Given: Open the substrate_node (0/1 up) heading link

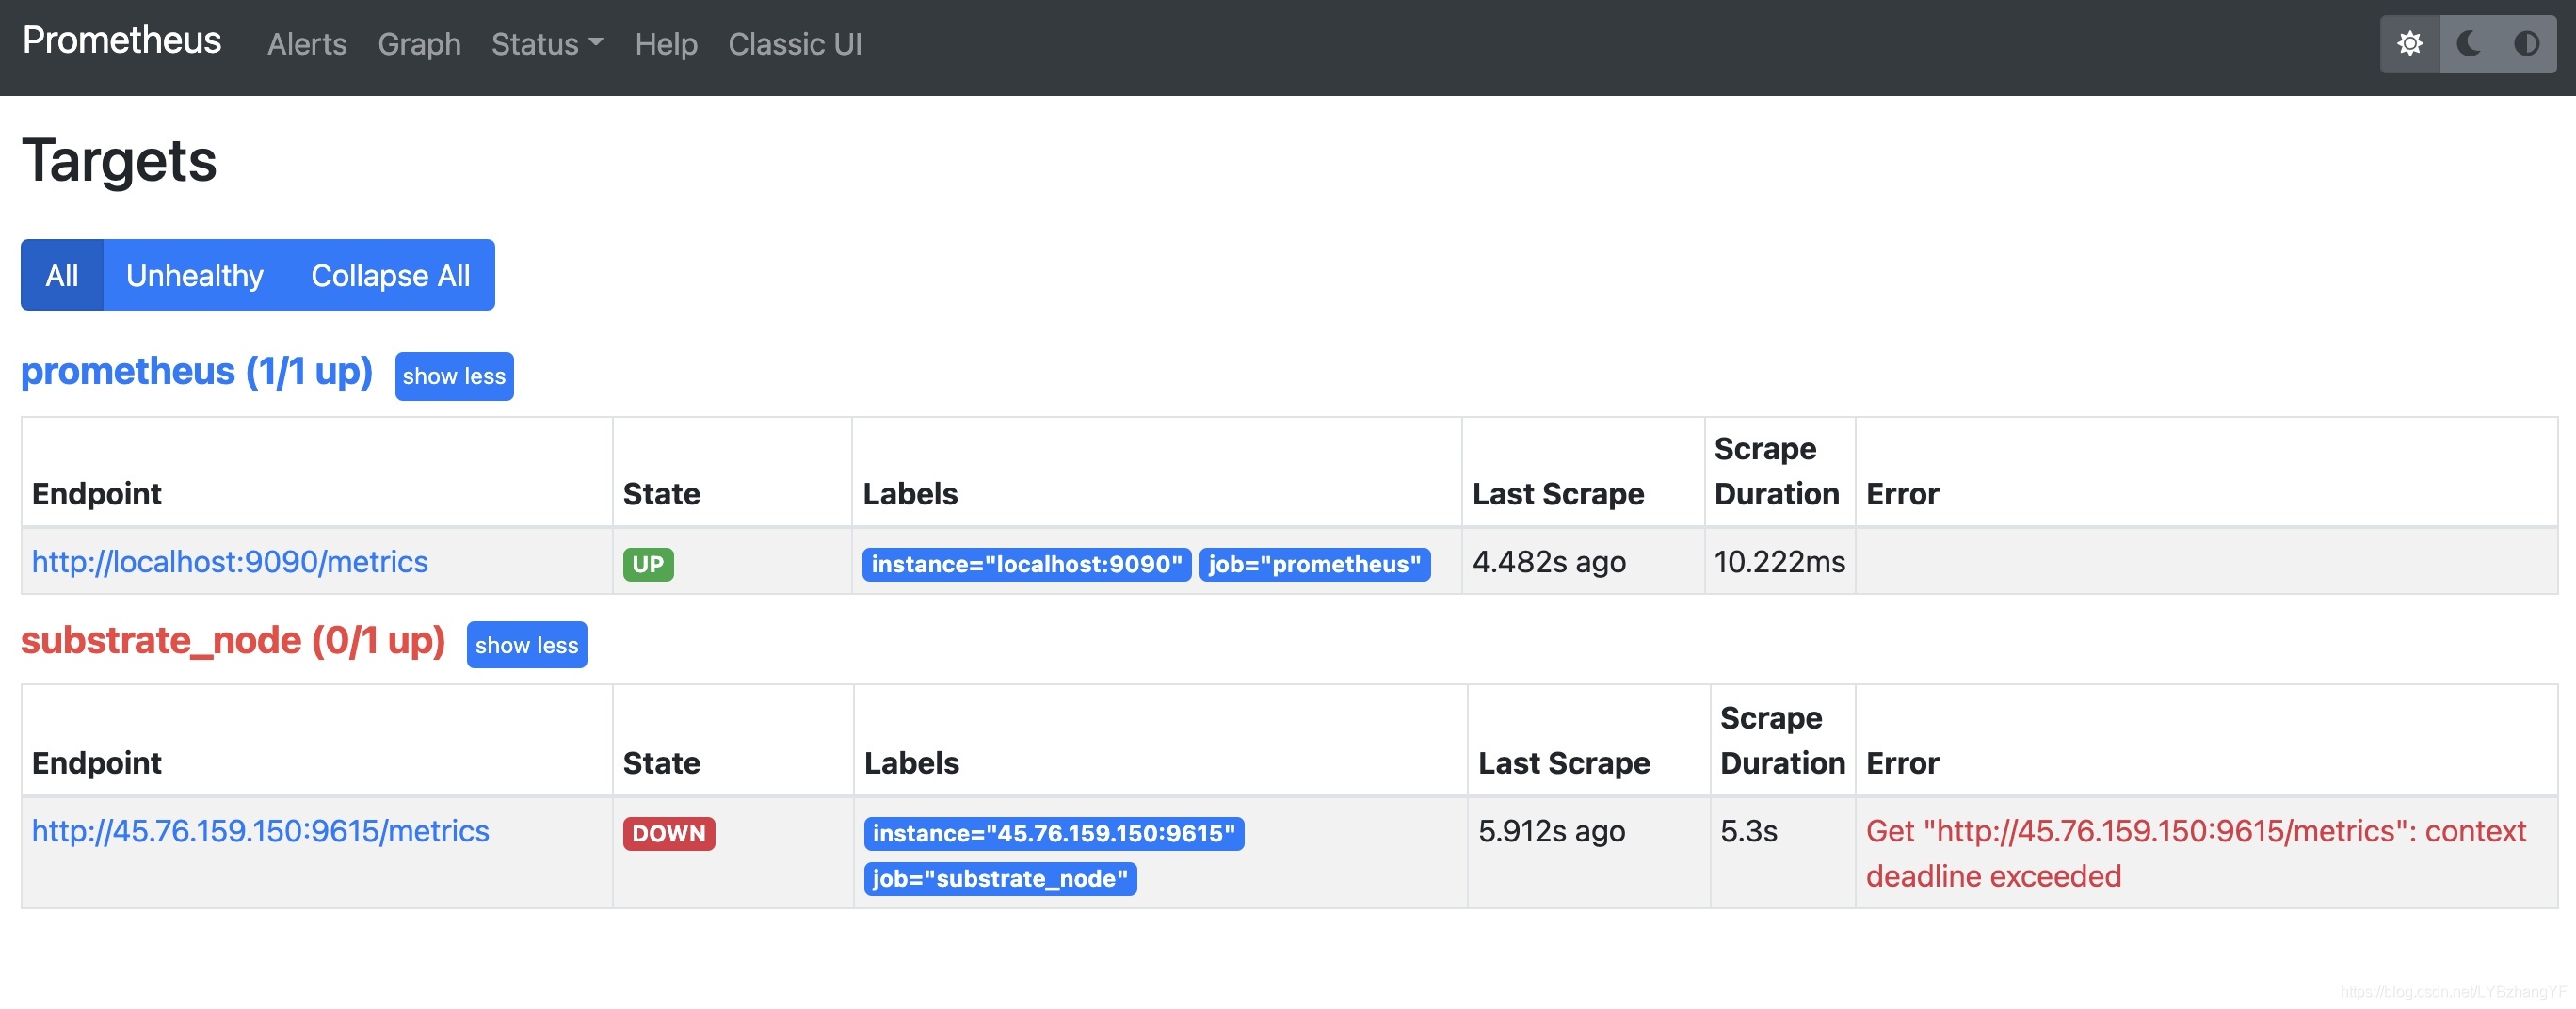Looking at the screenshot, I should pos(233,641).
